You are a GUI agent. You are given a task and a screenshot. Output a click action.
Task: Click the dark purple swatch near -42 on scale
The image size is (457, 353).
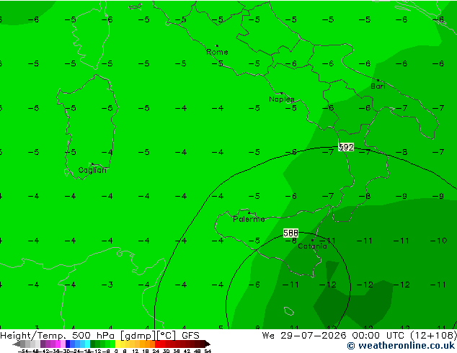(43, 344)
